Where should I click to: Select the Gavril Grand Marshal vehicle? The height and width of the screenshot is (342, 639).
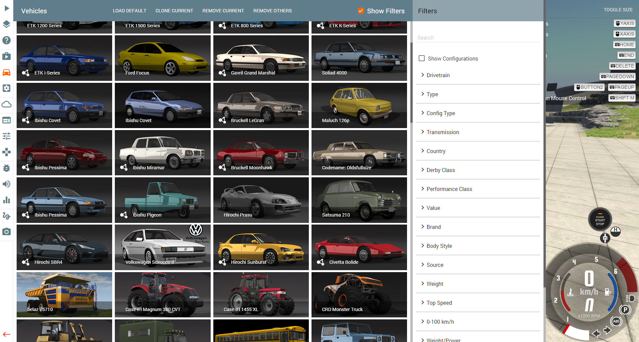coord(261,58)
